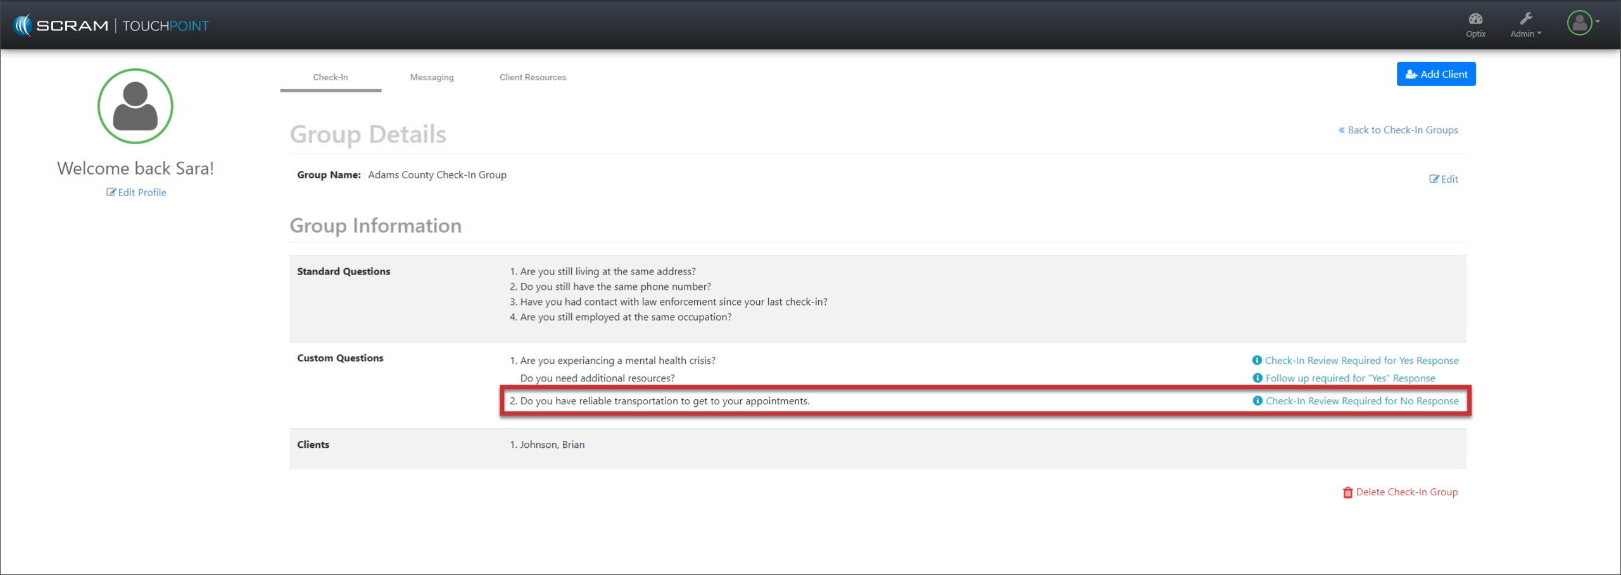This screenshot has height=575, width=1621.
Task: Switch to the Messaging tab
Action: 432,77
